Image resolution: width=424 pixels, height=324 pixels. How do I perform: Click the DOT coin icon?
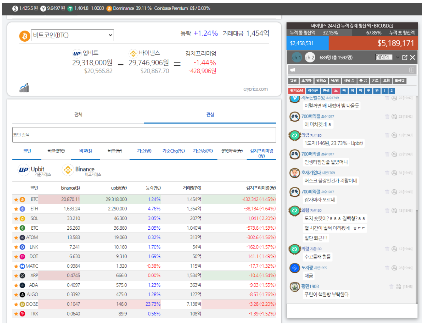pyautogui.click(x=22, y=257)
